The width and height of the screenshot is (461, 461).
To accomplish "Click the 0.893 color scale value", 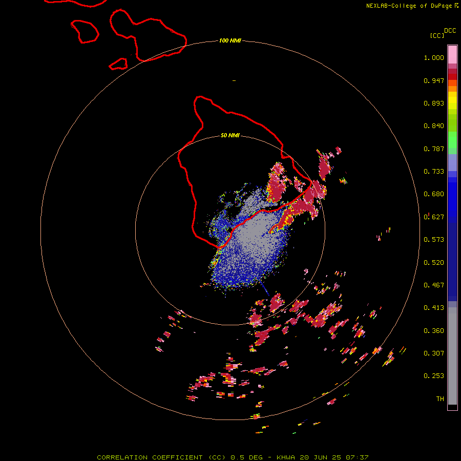I will [434, 103].
